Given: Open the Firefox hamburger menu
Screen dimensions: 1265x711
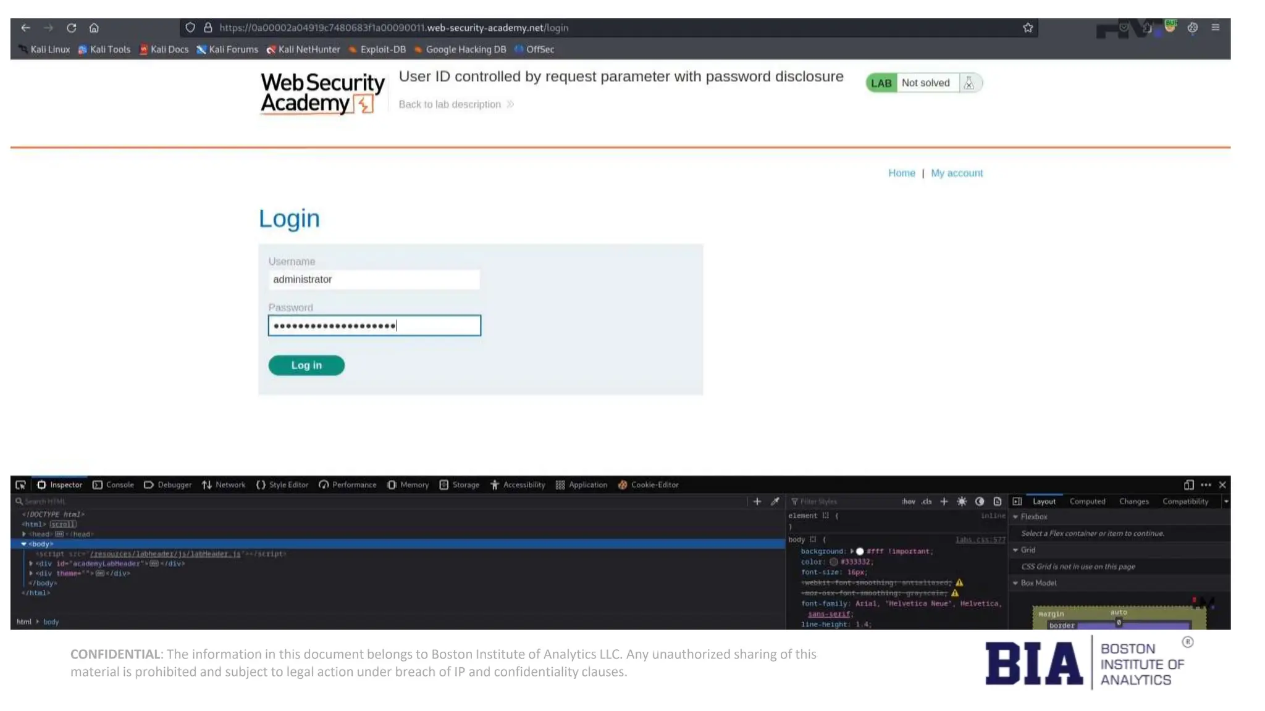Looking at the screenshot, I should [1216, 28].
